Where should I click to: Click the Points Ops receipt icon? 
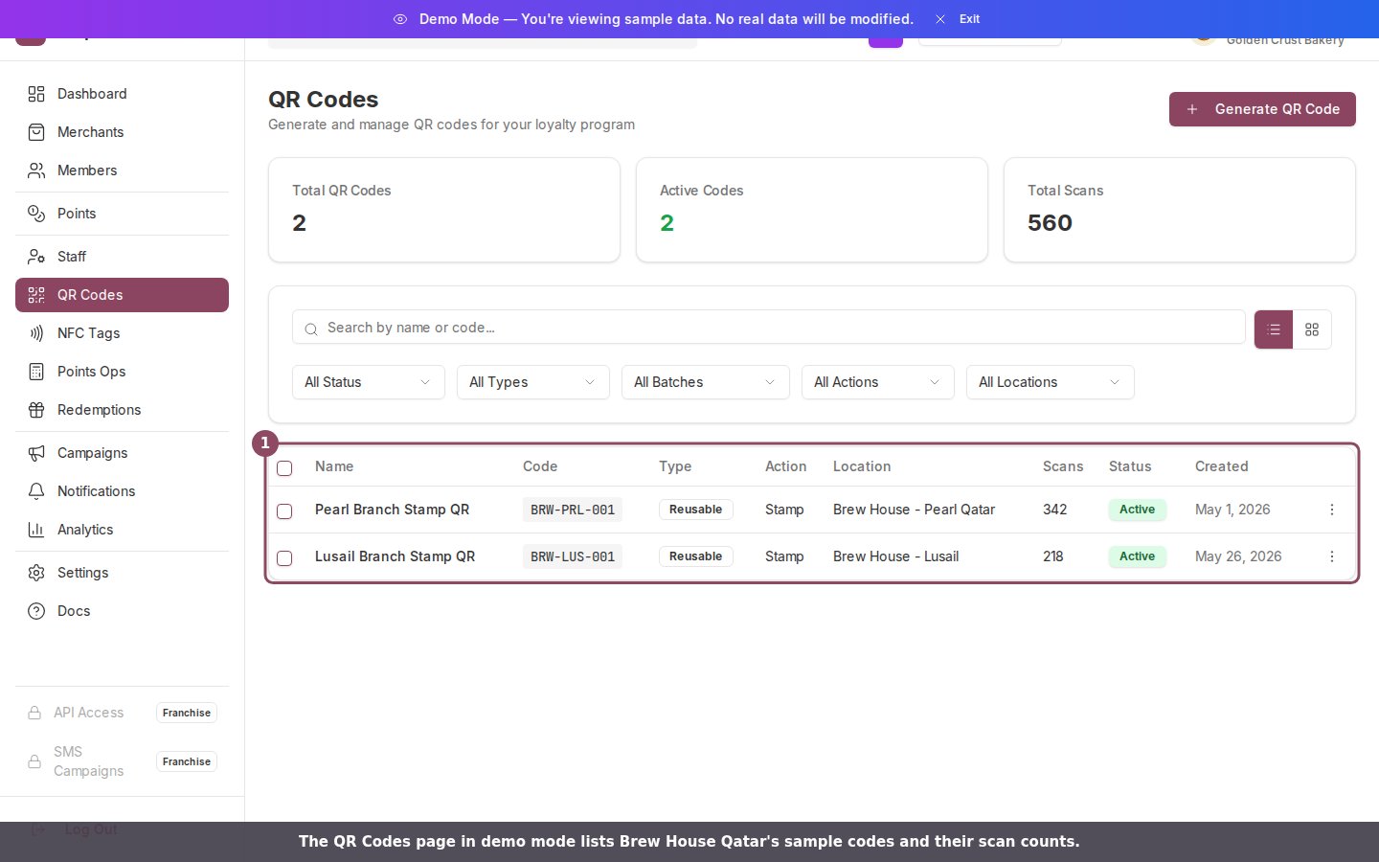tap(36, 372)
